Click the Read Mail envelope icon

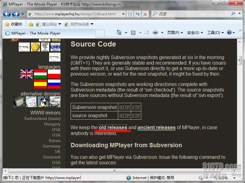coord(147,32)
